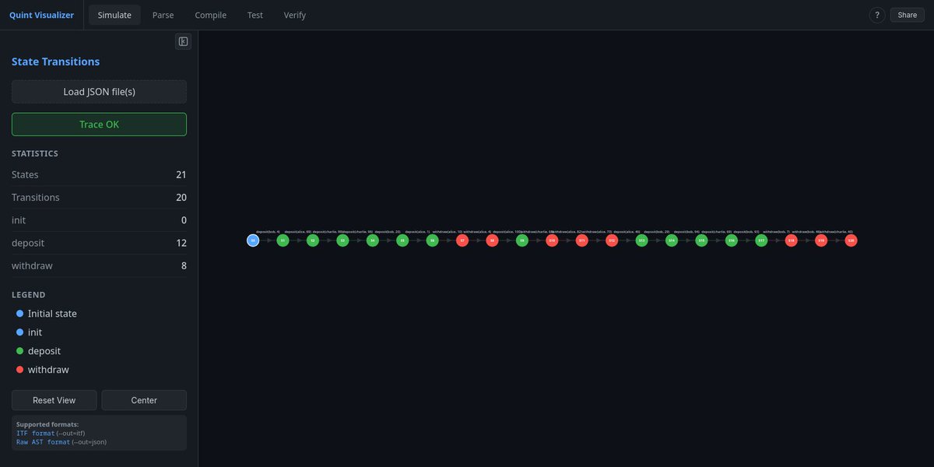The image size is (934, 467).
Task: Select green state node S13
Action: click(641, 241)
